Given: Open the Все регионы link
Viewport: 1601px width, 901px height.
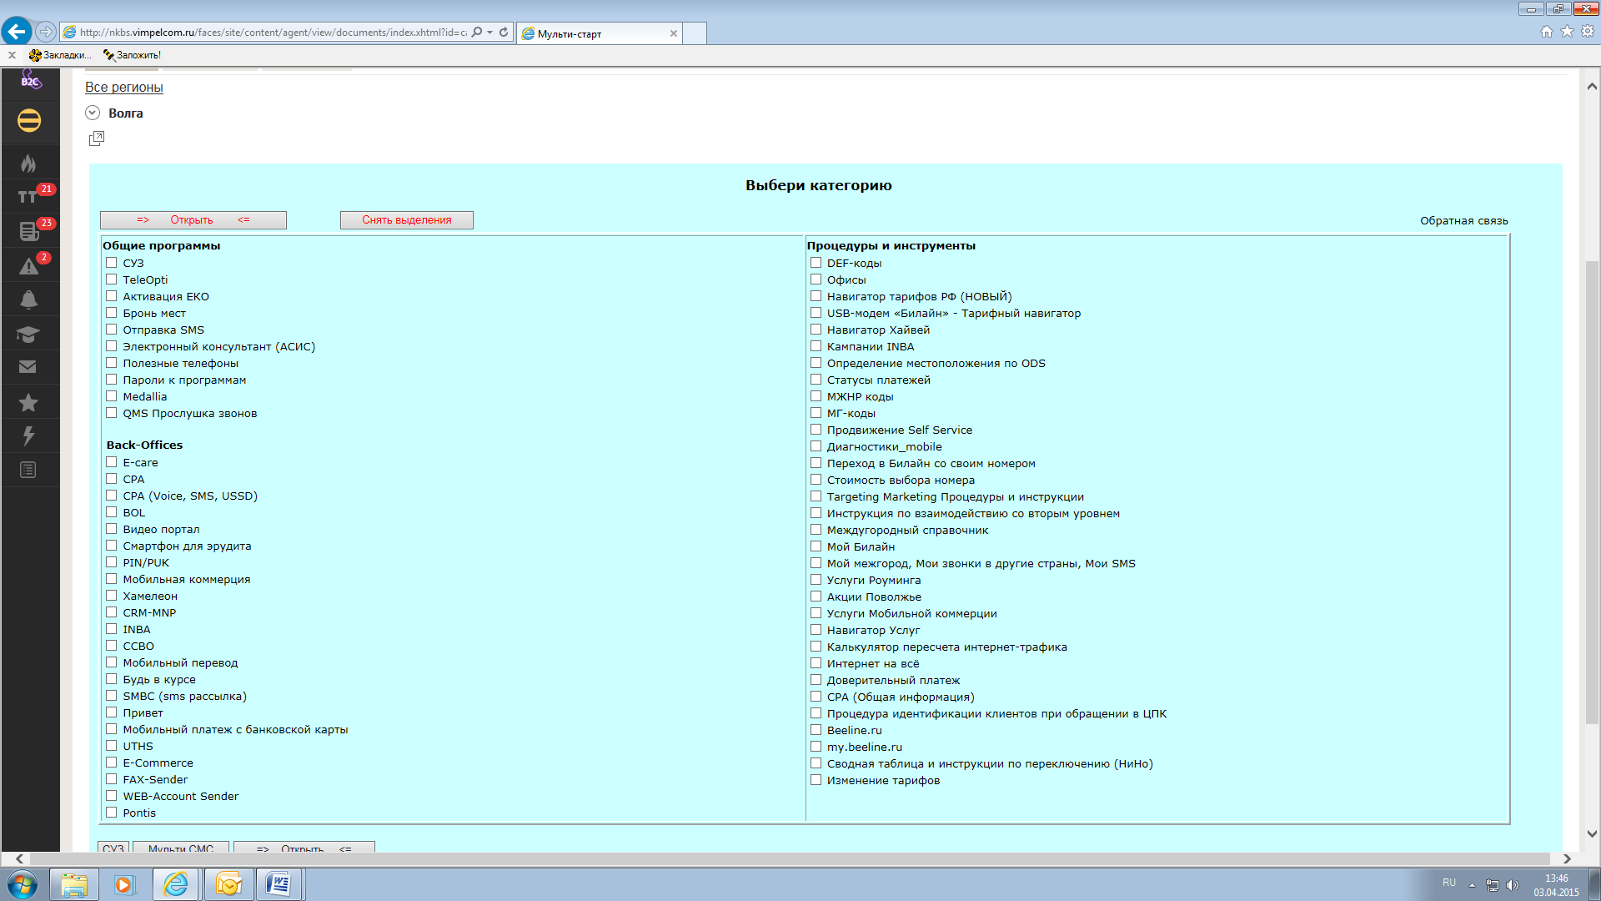Looking at the screenshot, I should point(124,87).
